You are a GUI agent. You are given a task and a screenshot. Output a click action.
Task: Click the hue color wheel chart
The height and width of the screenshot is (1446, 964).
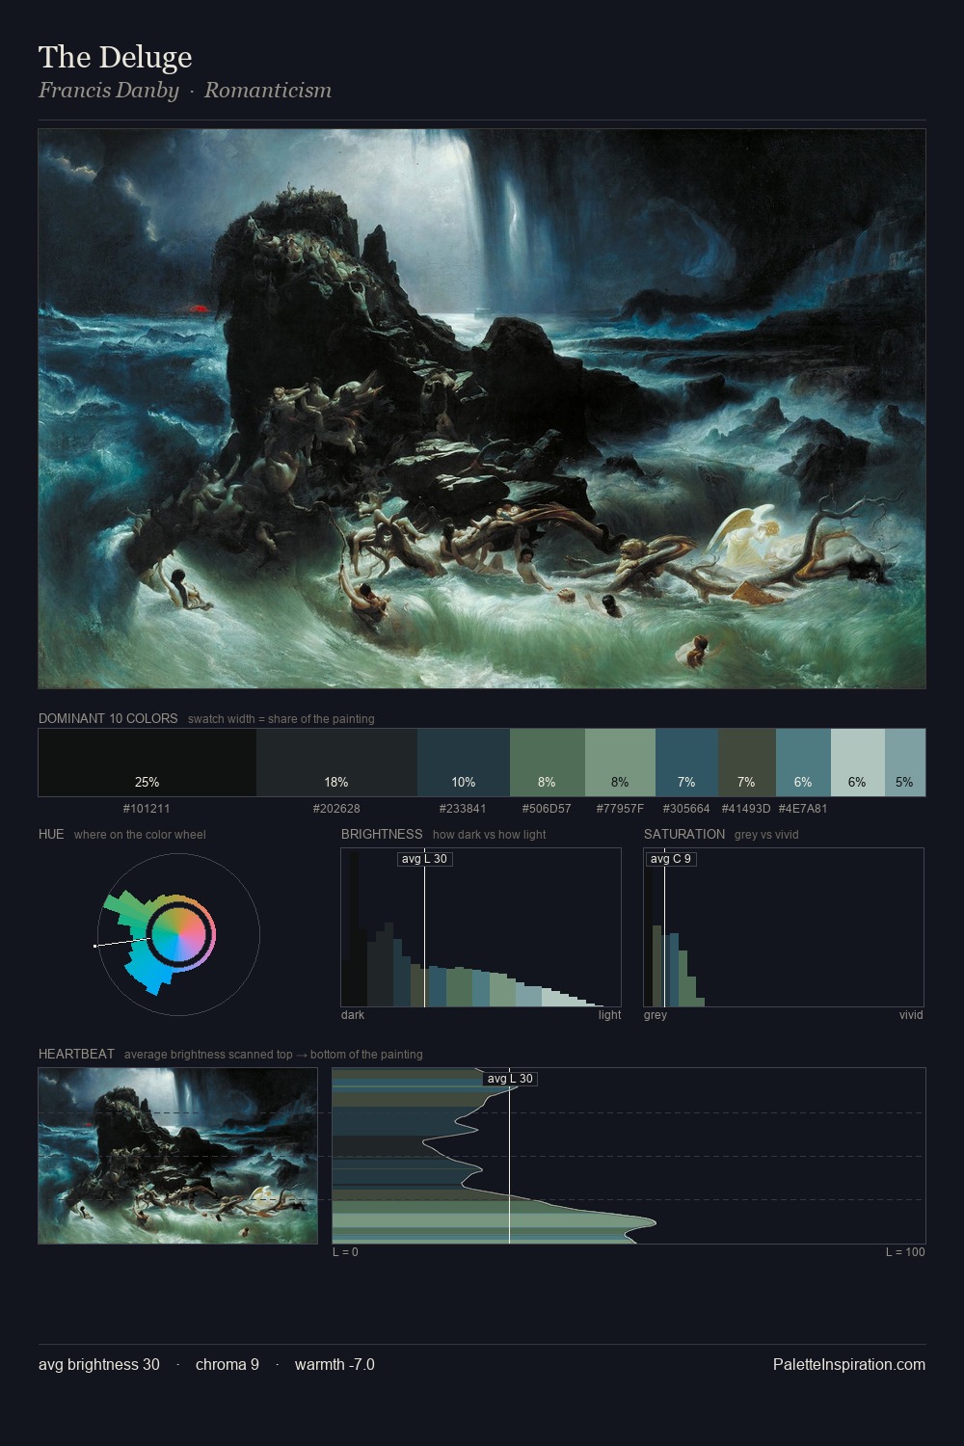click(x=178, y=934)
